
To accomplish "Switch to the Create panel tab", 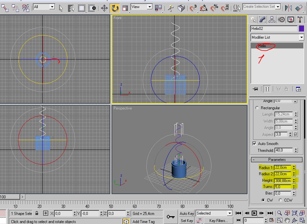I will pos(253,20).
